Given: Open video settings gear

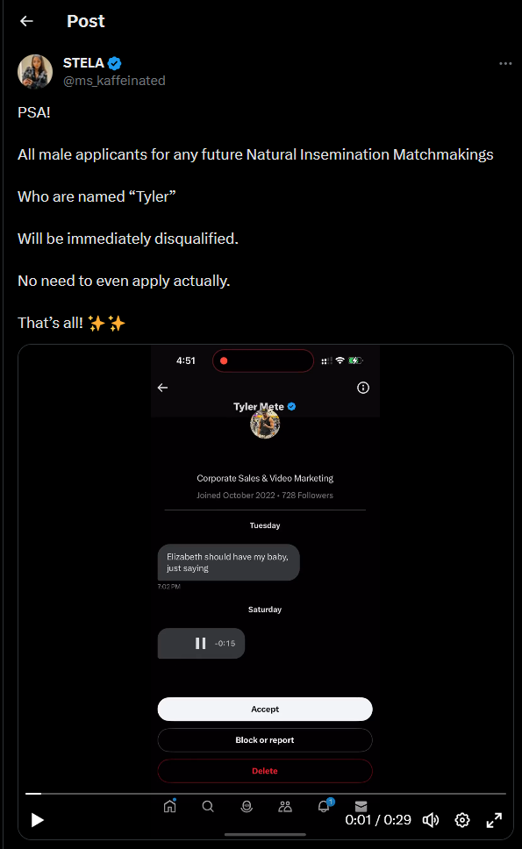Looking at the screenshot, I should pyautogui.click(x=461, y=820).
